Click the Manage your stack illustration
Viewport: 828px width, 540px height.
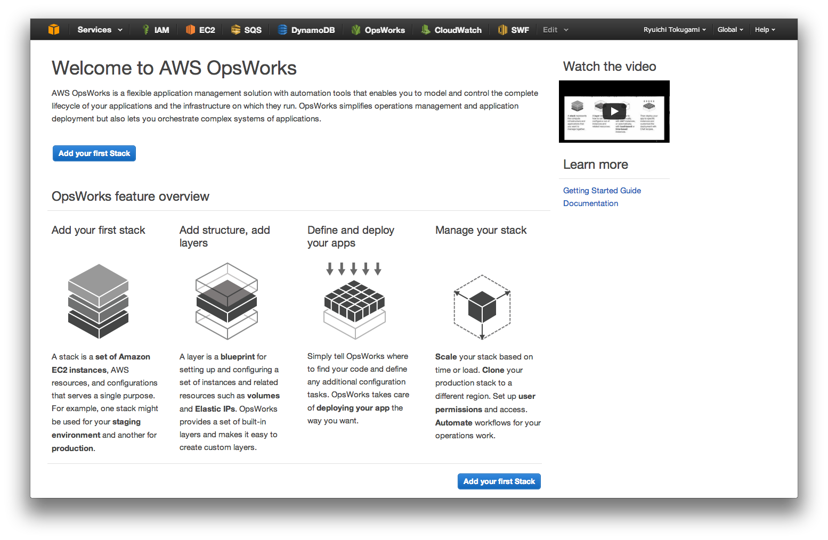tap(482, 307)
